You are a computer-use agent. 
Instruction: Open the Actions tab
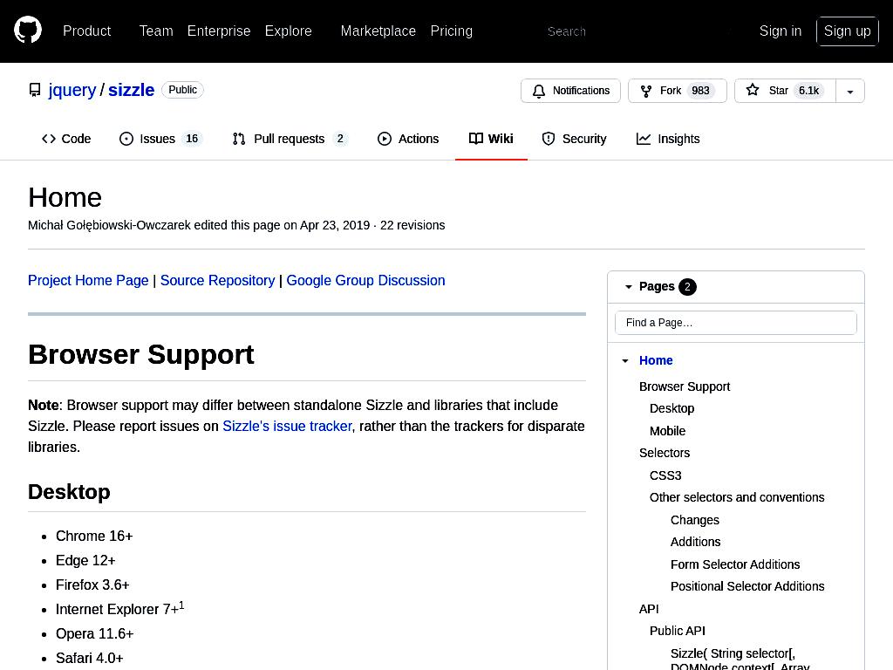point(408,139)
